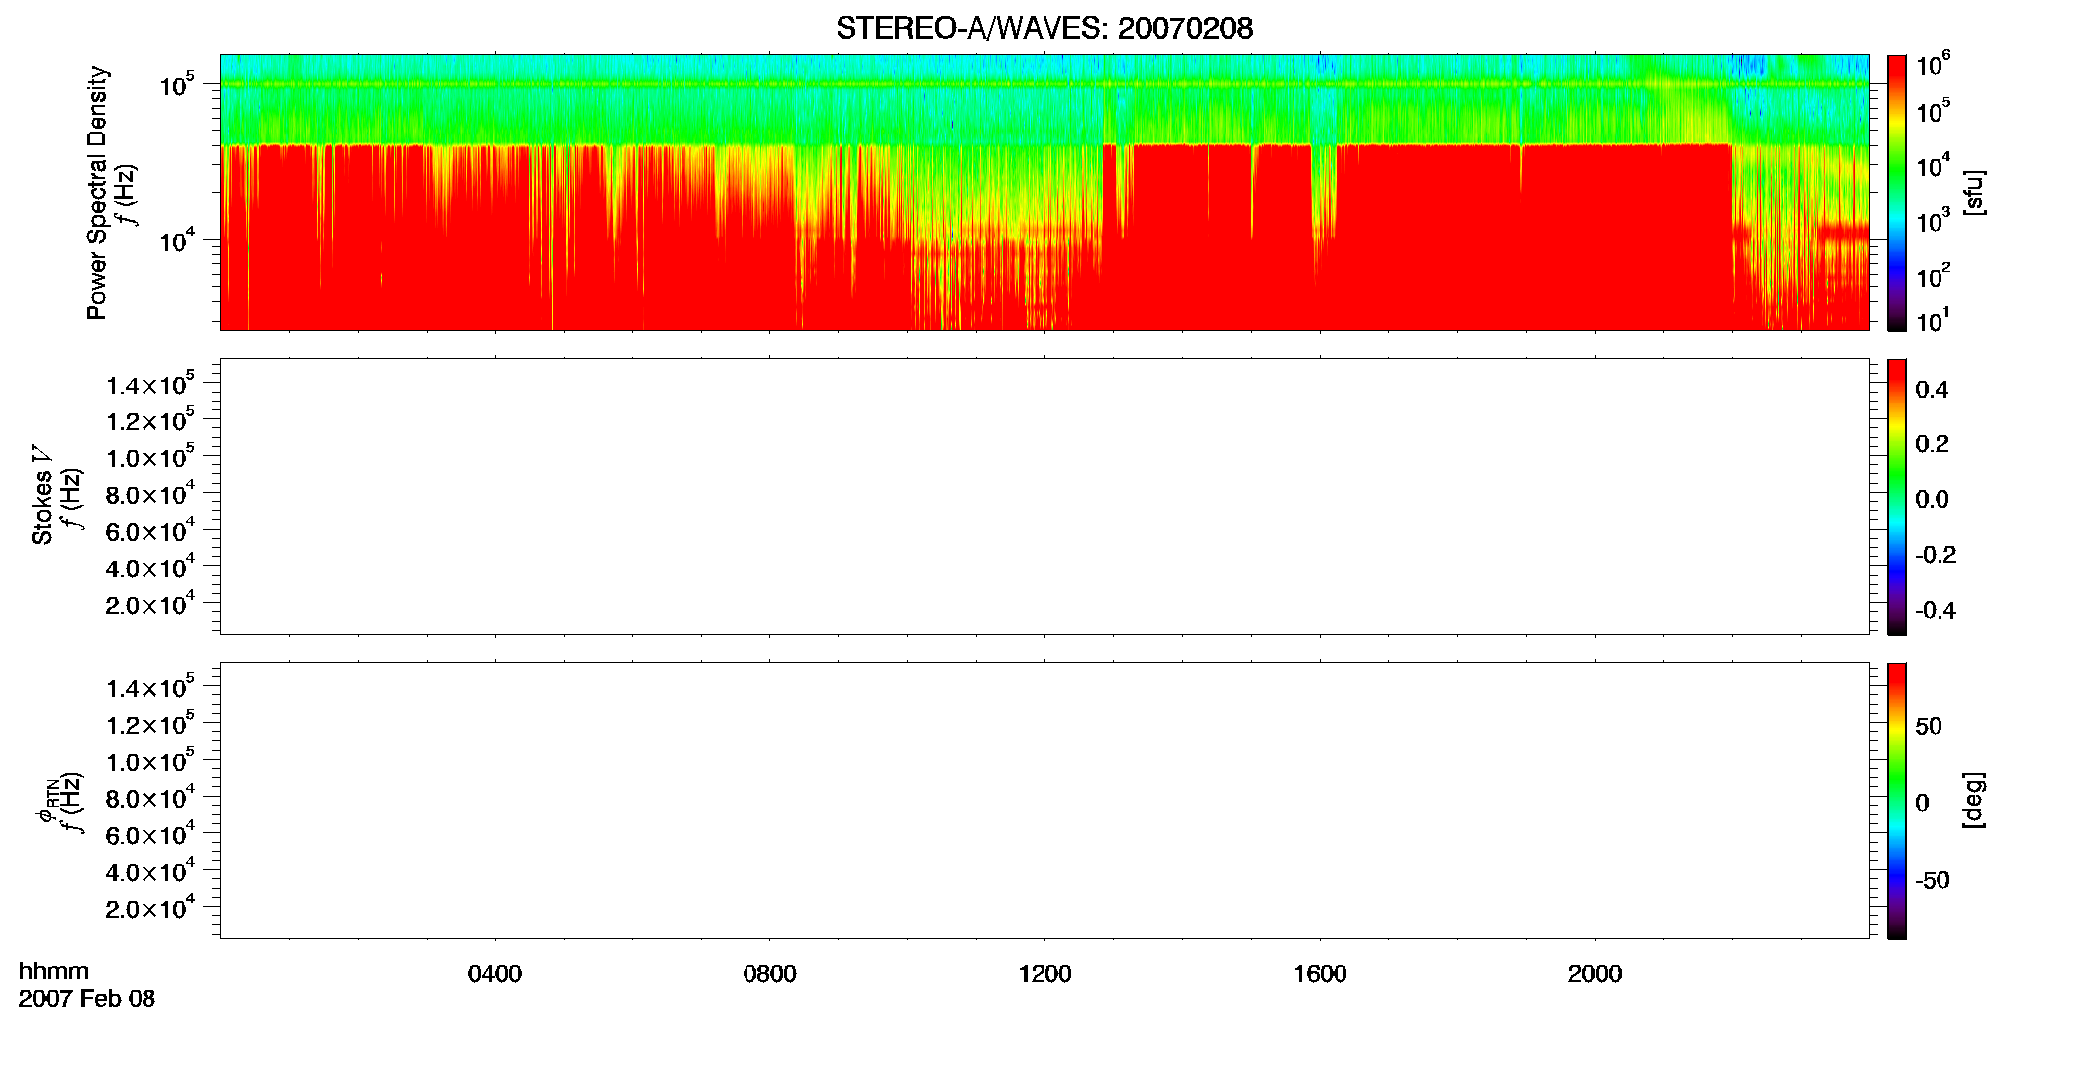This screenshot has width=2089, height=1076.
Task: Click the phi colorbar value -50
Action: [x=1933, y=881]
